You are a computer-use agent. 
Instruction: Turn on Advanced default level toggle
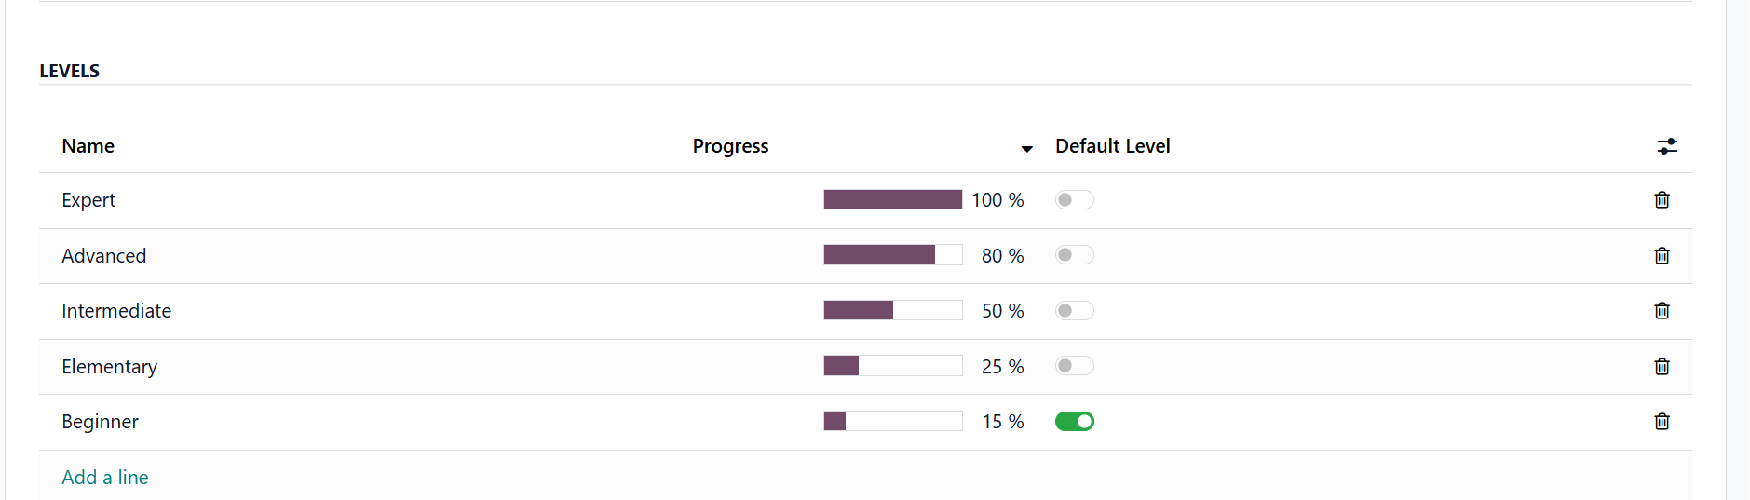point(1074,255)
